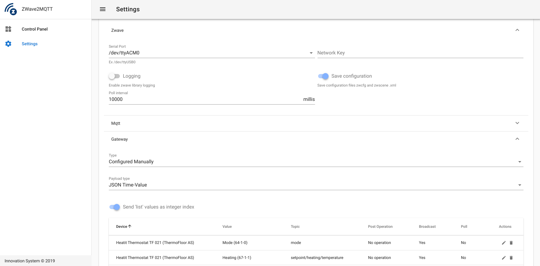Go to Control Panel page
This screenshot has width=540, height=266.
(35, 29)
